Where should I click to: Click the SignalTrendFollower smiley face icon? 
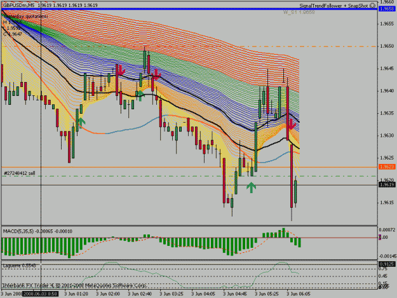click(x=372, y=6)
